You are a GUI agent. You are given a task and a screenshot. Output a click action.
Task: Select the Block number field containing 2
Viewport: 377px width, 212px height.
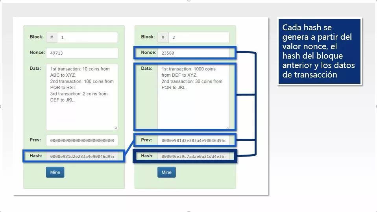click(199, 37)
